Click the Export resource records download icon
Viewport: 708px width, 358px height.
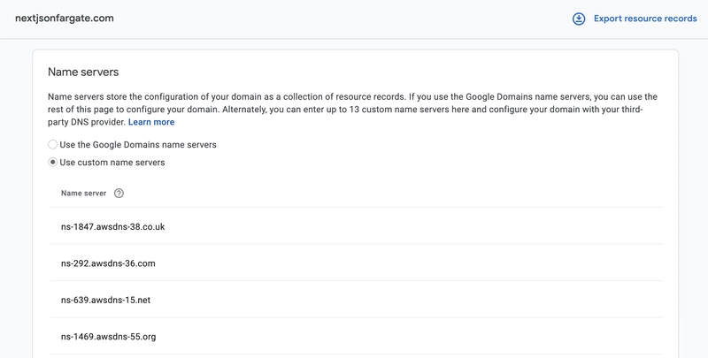[579, 19]
